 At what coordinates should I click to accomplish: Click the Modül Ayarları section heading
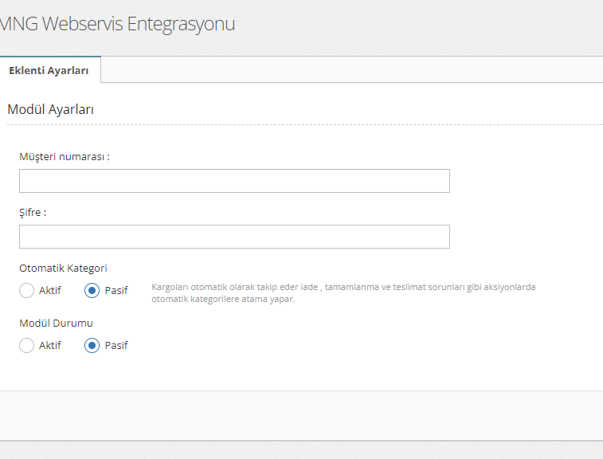click(x=50, y=110)
